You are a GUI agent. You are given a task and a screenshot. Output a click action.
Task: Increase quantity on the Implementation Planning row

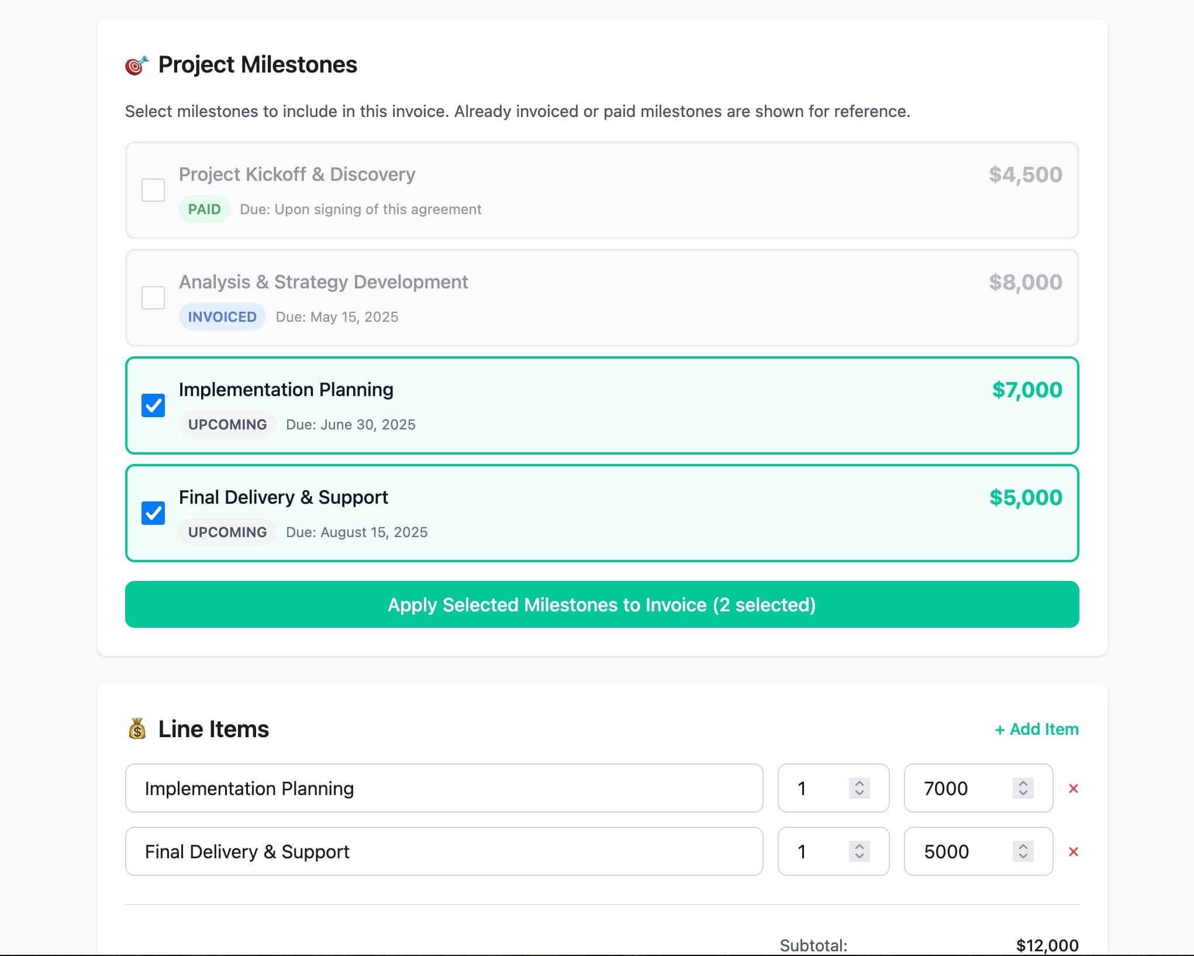coord(858,784)
